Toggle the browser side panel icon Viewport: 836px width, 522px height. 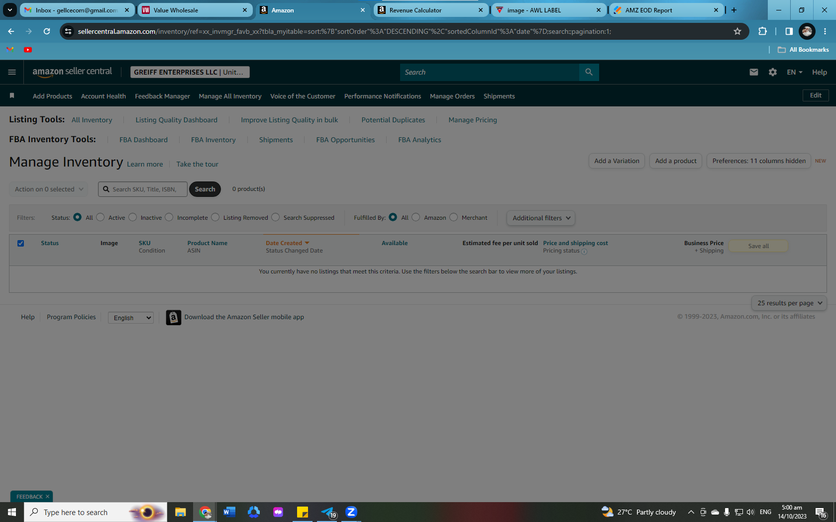[789, 31]
